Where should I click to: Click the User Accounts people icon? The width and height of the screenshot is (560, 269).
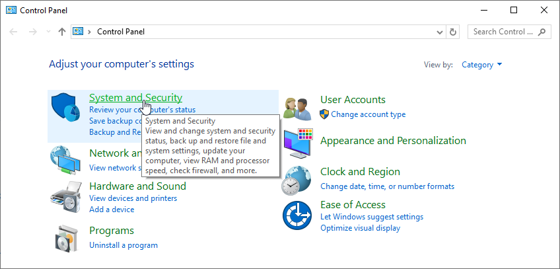(x=297, y=108)
